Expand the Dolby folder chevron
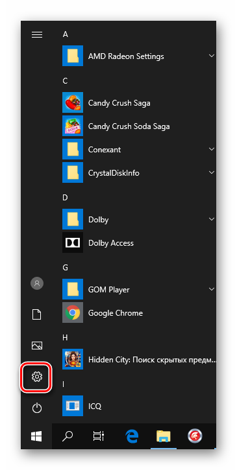Screen dimensions: 237x470 pos(212,219)
